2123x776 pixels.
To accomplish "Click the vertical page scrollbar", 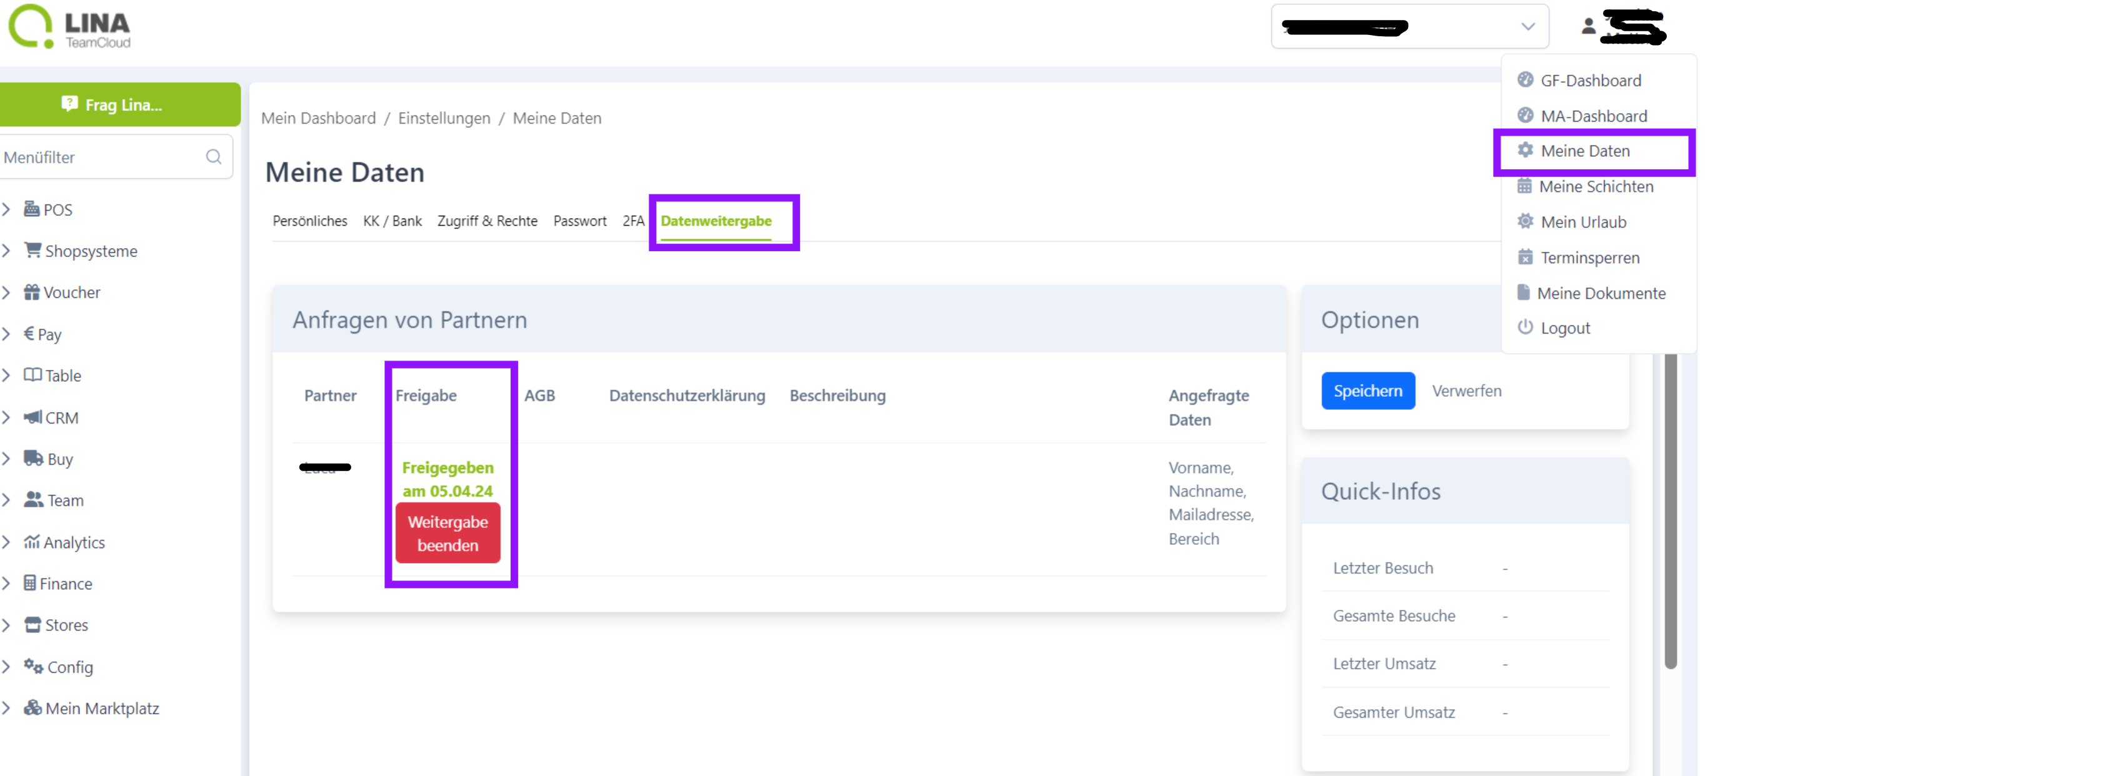I will coord(1671,510).
